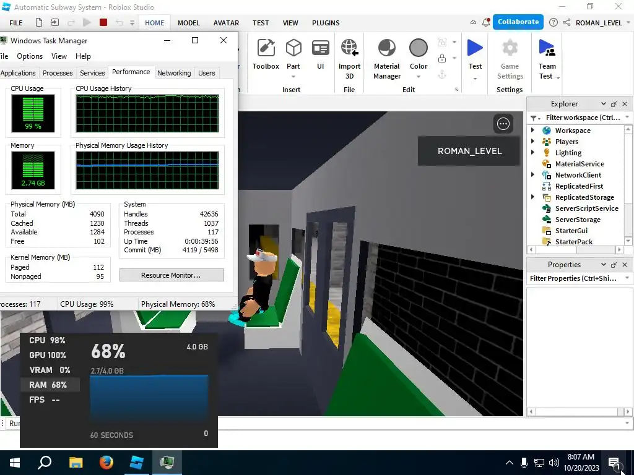Click the Filter workspace input field
This screenshot has height=475, width=634.
(x=582, y=118)
